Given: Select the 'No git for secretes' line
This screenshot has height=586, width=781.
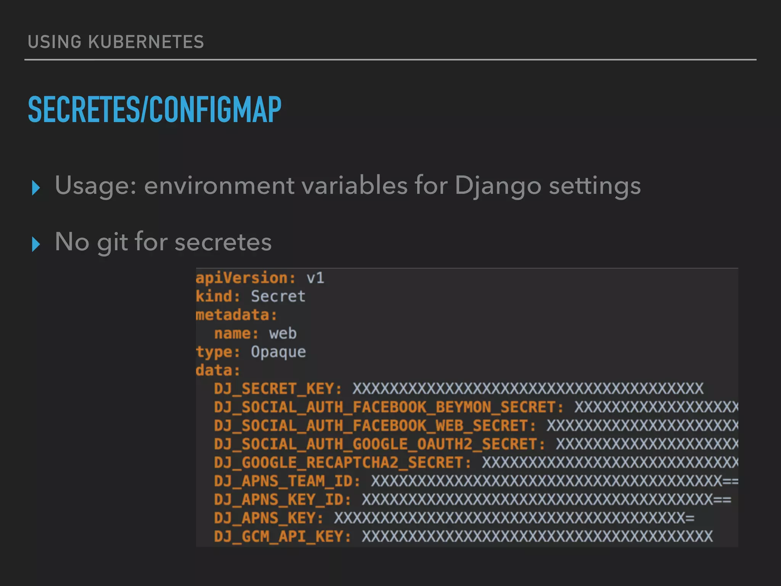Looking at the screenshot, I should tap(163, 242).
